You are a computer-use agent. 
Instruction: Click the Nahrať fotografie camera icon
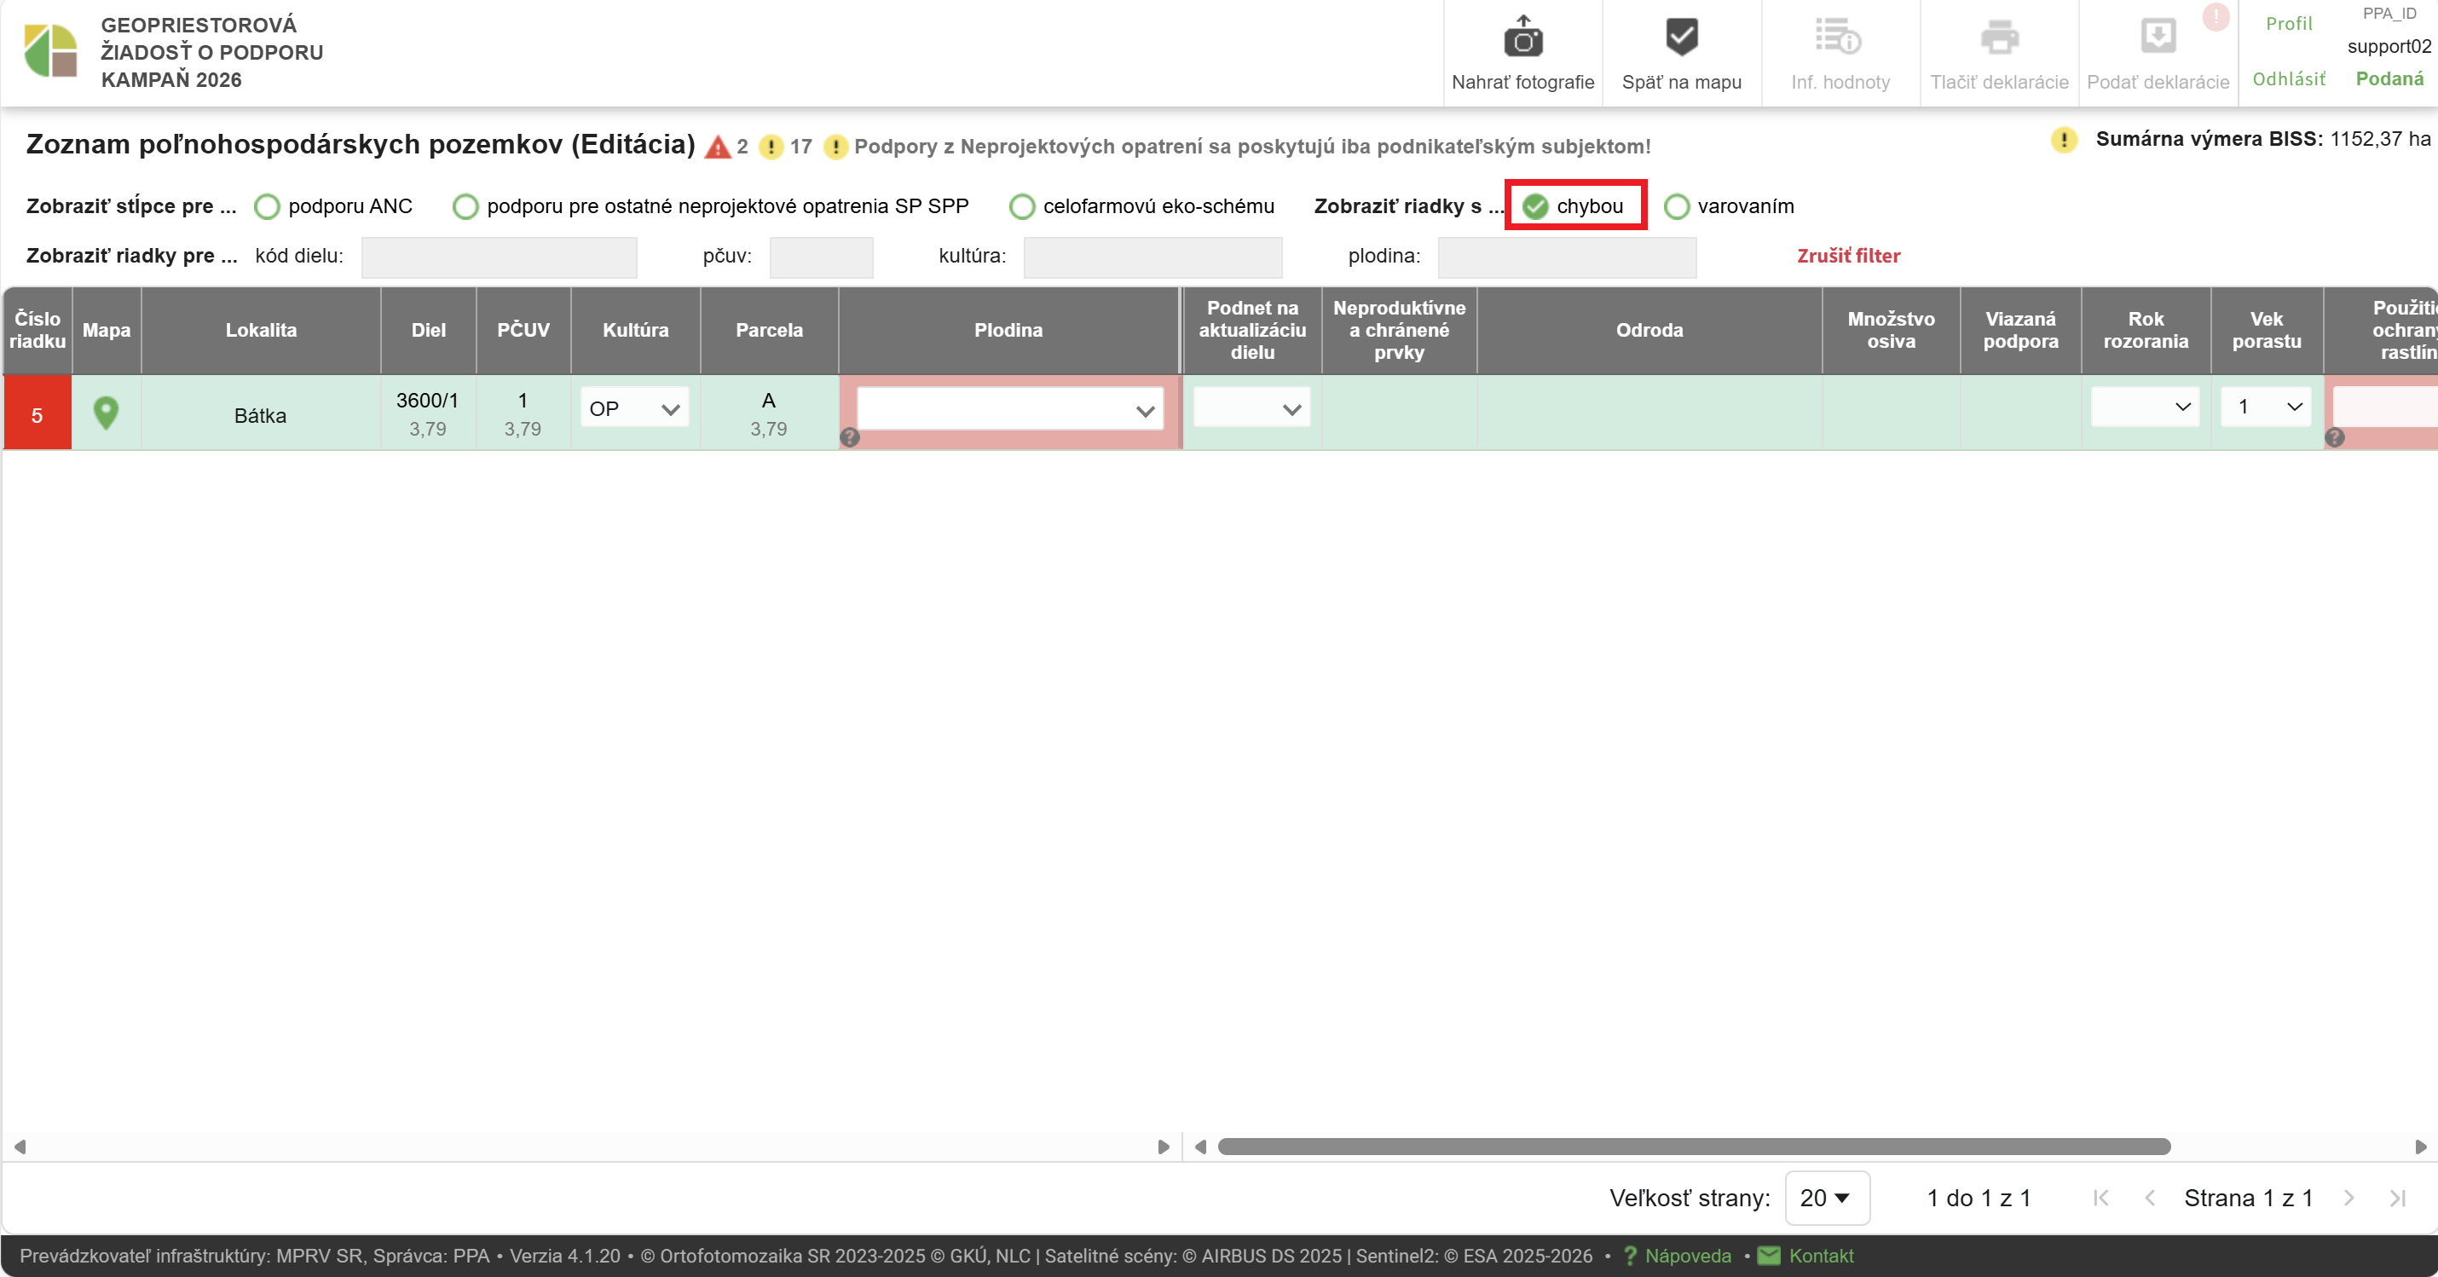tap(1522, 39)
